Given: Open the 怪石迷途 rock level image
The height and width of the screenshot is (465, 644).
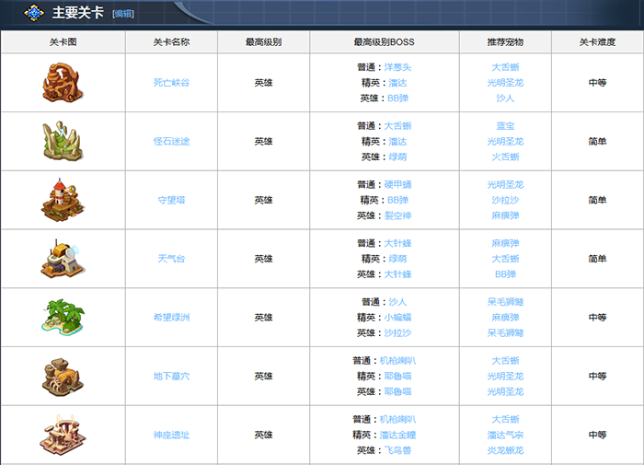Looking at the screenshot, I should (x=63, y=141).
